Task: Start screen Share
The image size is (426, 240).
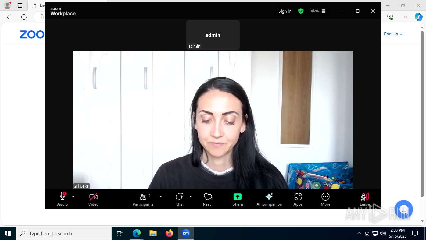Action: pos(238,199)
